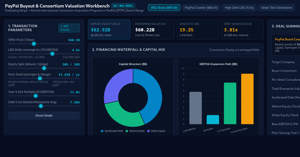Viewport: 300px width, 157px height.
Task: Open the Stripe Tech Dominance scenario
Action: coord(276,8)
